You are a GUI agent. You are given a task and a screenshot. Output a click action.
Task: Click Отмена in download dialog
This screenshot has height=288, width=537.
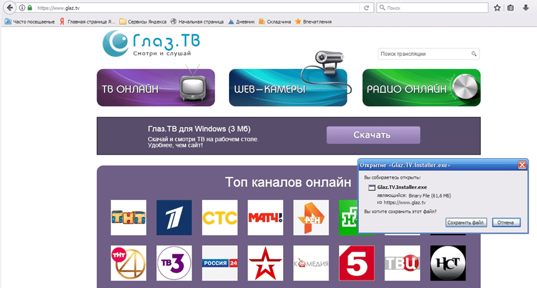pos(506,222)
